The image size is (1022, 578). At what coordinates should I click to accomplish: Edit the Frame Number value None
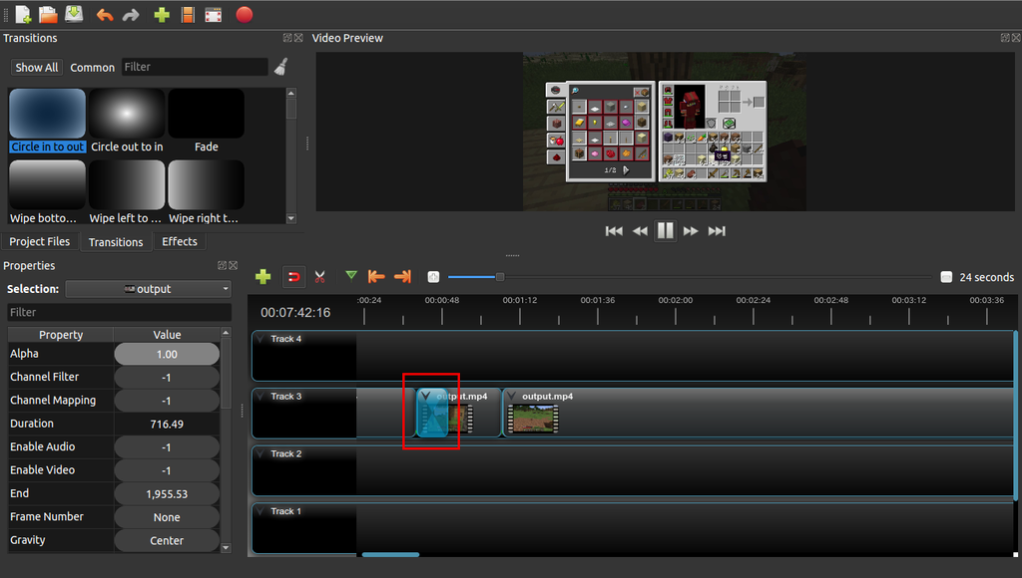click(x=167, y=517)
